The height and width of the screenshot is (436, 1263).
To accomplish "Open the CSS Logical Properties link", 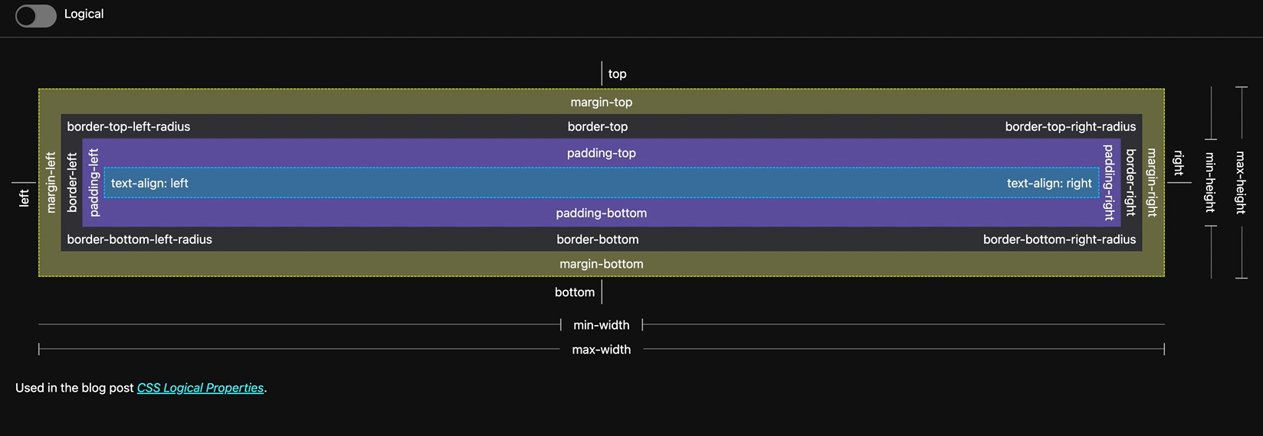I will [x=200, y=388].
